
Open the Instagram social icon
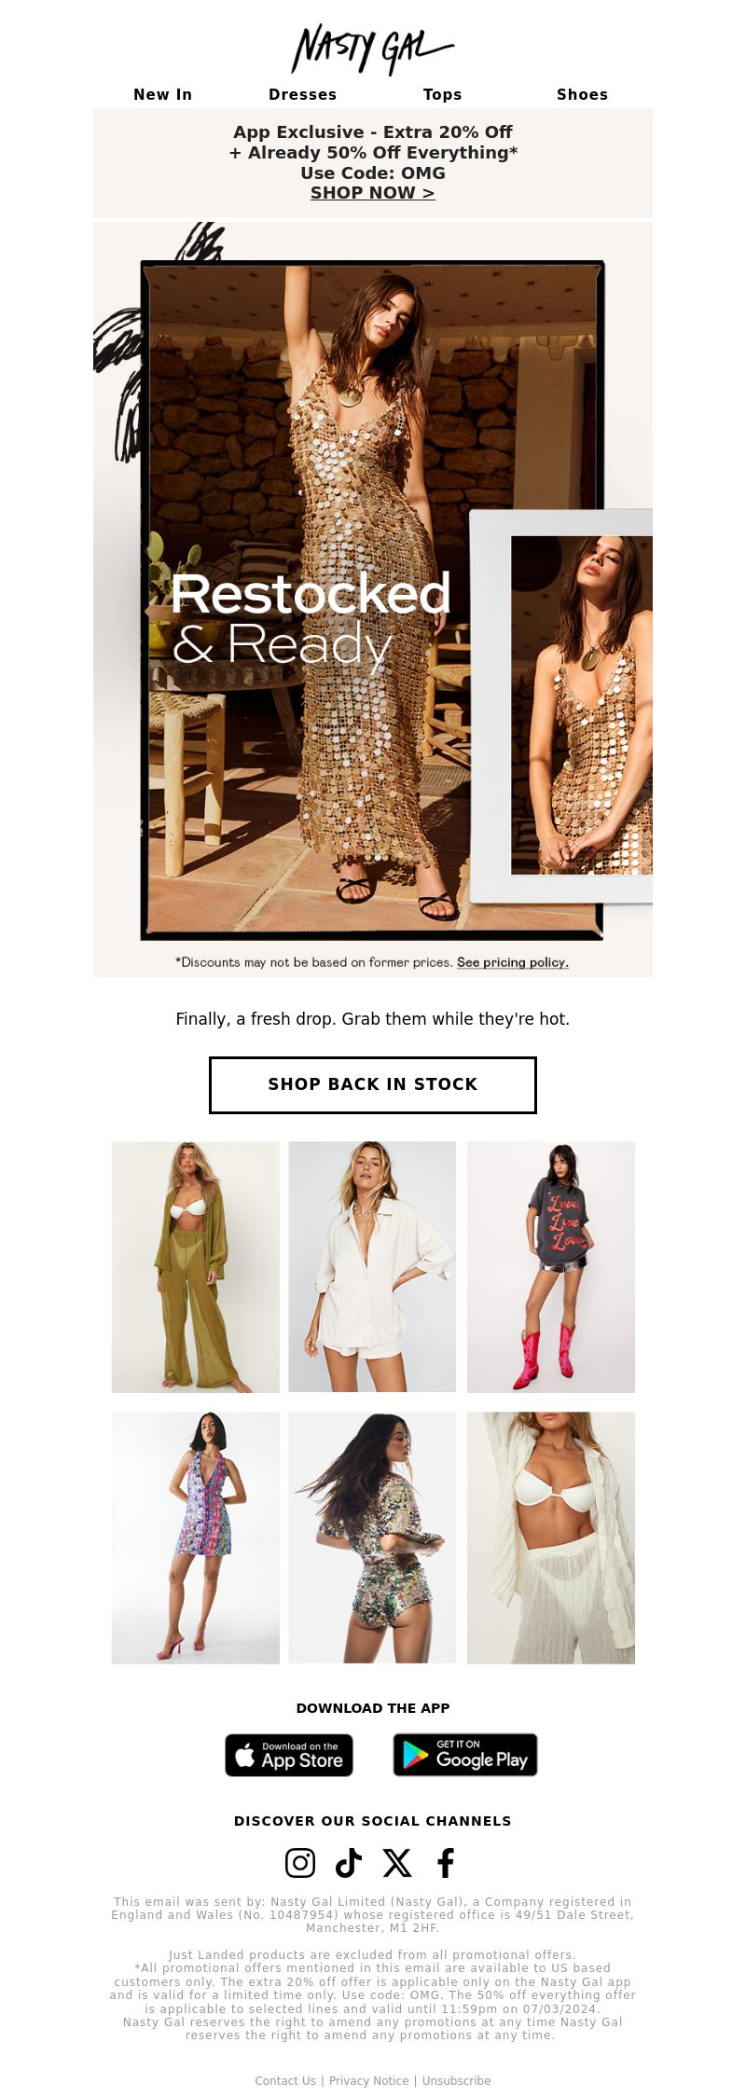pyautogui.click(x=299, y=1863)
